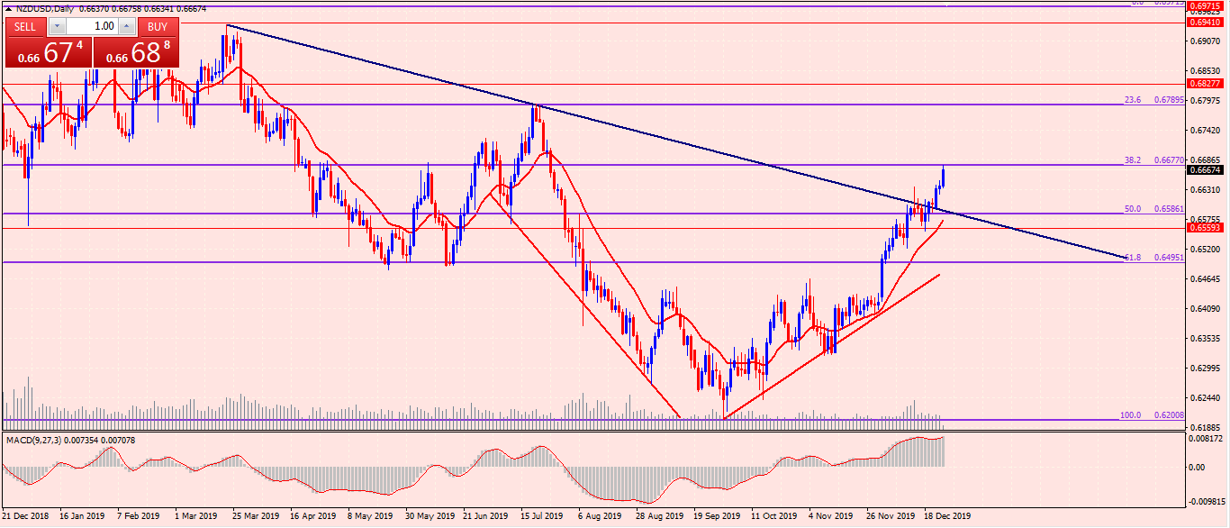
Task: Click the 38.2 Fibonacci level label
Action: (x=1133, y=160)
